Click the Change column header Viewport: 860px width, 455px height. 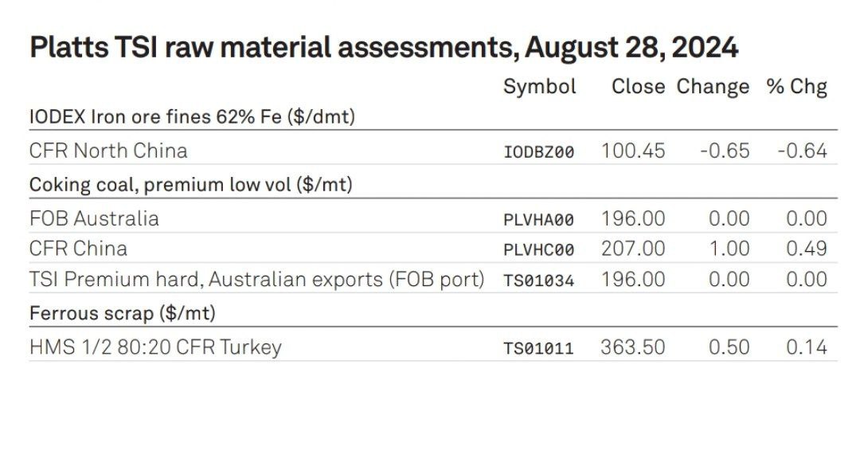(713, 88)
